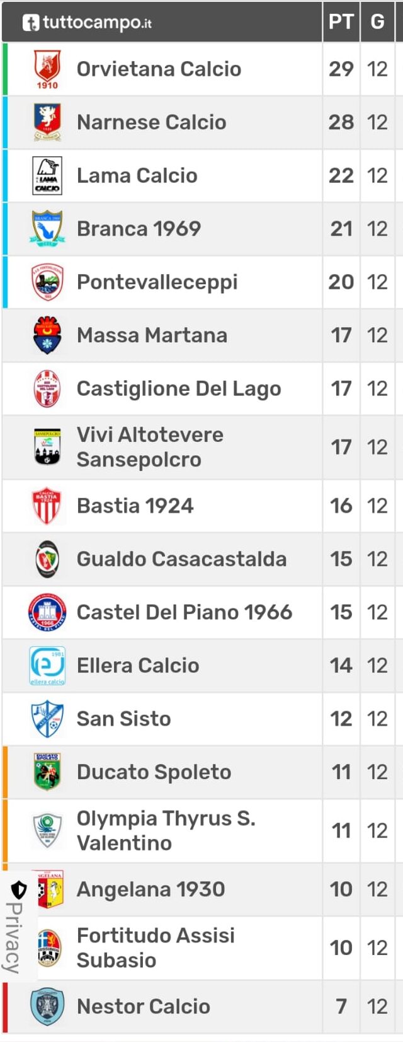Sort table by G column header
Viewport: 403px width, 1042px height.
[377, 21]
